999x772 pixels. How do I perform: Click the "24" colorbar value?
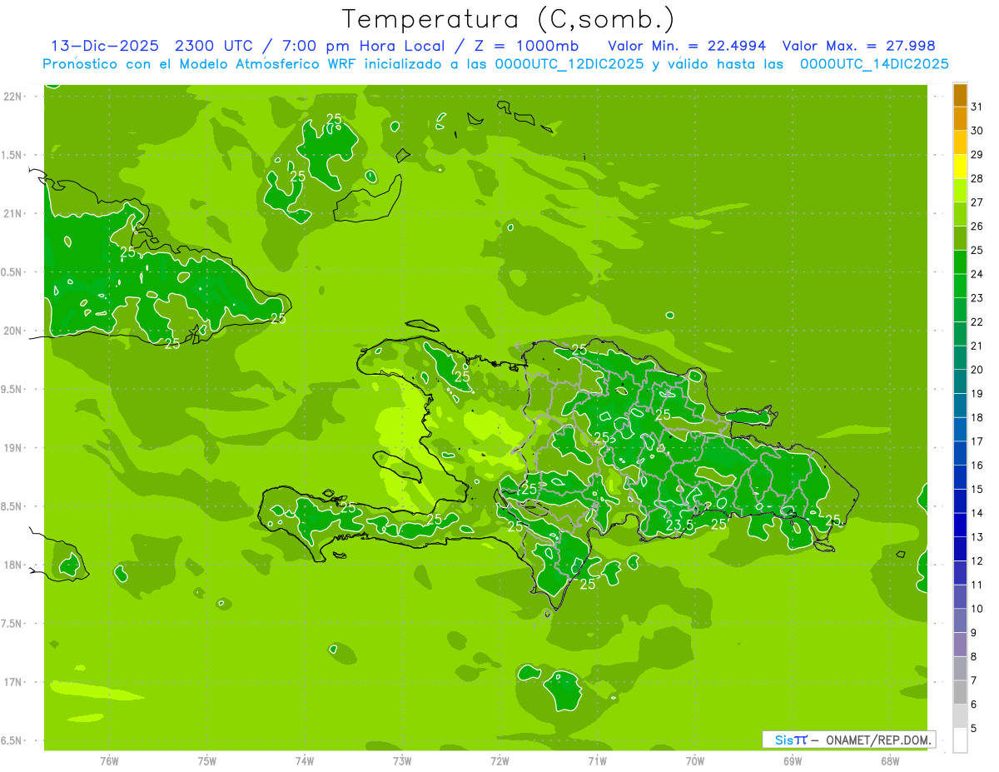[977, 274]
